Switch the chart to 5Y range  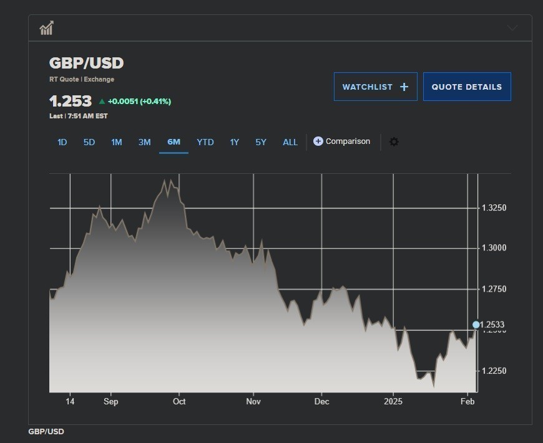click(x=261, y=142)
